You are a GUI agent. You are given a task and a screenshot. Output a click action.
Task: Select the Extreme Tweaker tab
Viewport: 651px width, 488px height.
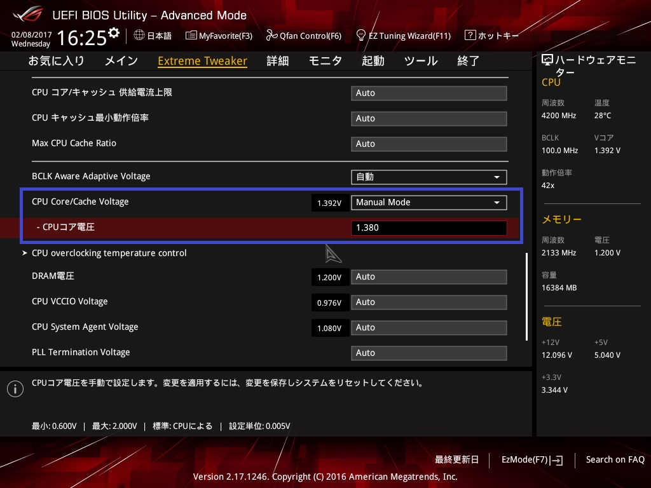point(203,61)
